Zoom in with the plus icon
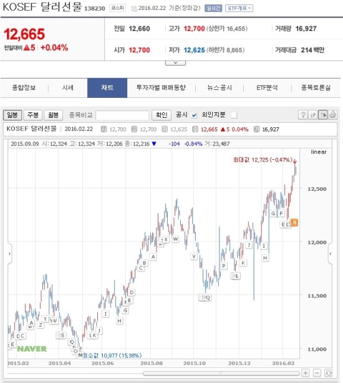Screen dimensions: 343x383 click(306, 373)
